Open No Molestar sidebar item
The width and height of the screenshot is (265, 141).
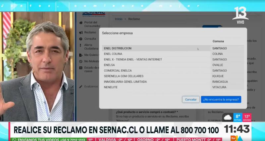click(91, 61)
